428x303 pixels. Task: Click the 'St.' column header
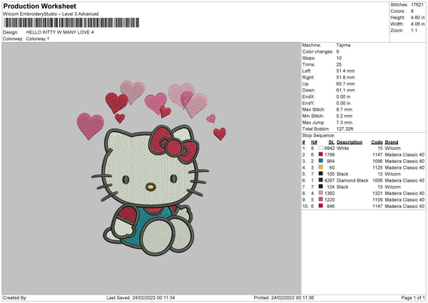click(332, 142)
